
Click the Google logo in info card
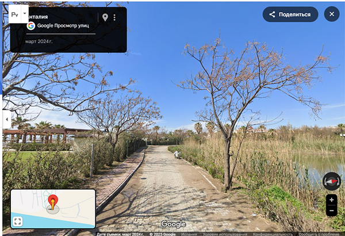(x=31, y=26)
